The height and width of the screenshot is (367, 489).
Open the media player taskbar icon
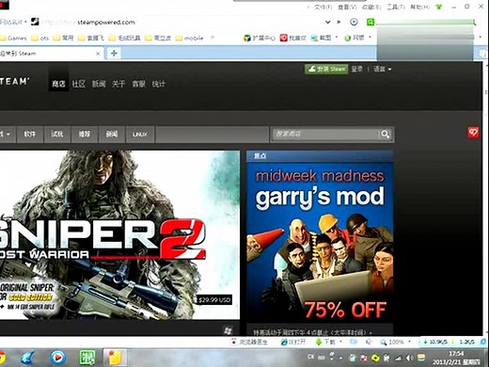point(57,357)
